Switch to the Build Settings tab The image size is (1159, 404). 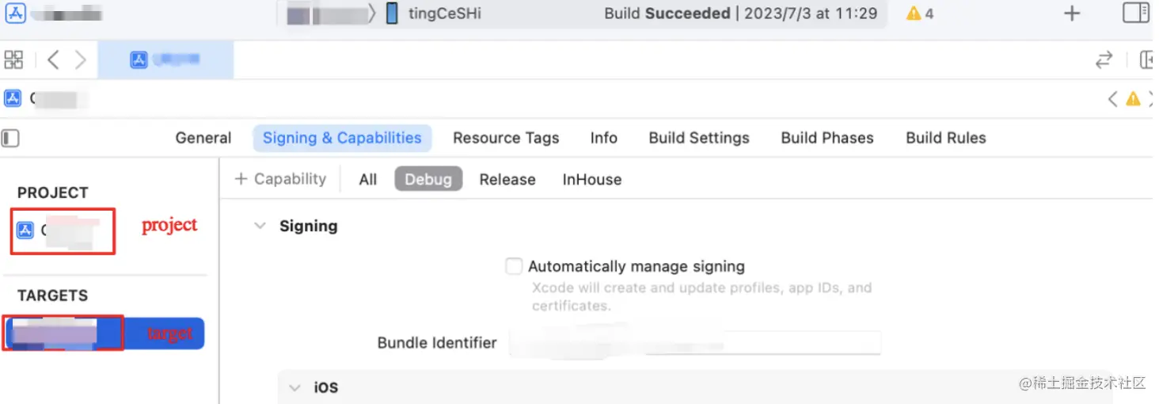pos(698,138)
